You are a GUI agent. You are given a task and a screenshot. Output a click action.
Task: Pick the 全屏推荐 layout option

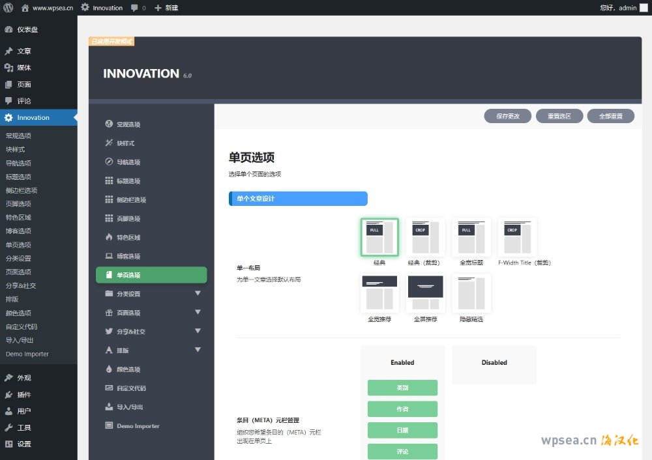(x=425, y=293)
